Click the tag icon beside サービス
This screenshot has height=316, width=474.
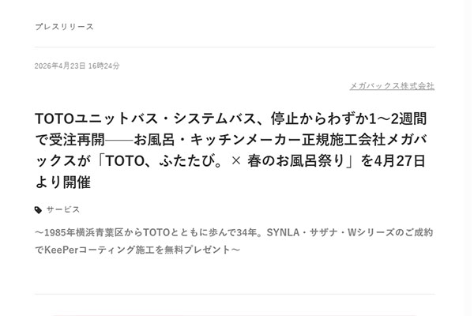coord(38,210)
